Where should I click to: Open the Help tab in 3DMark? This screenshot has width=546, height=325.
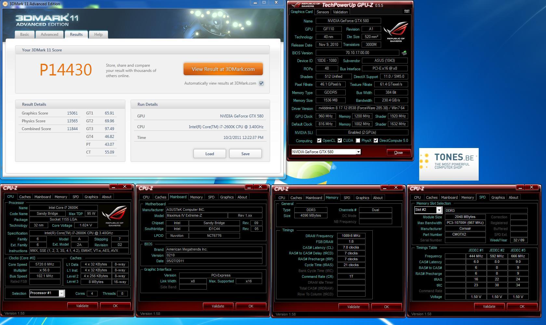click(x=98, y=34)
